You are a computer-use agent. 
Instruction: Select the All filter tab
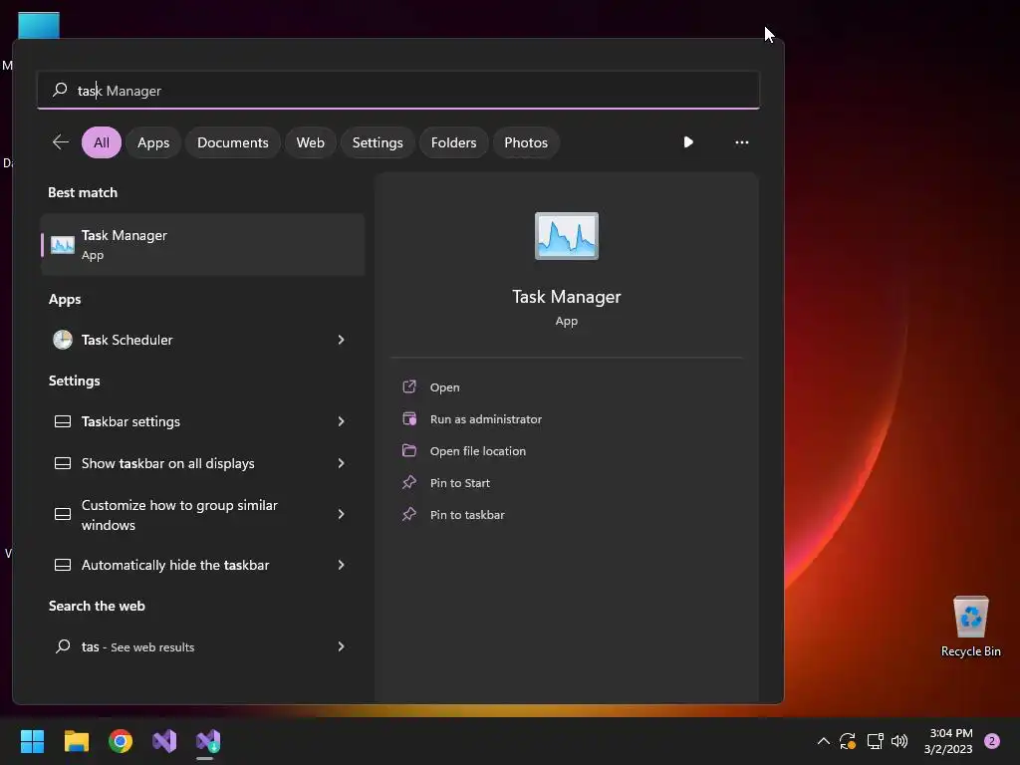(x=102, y=142)
